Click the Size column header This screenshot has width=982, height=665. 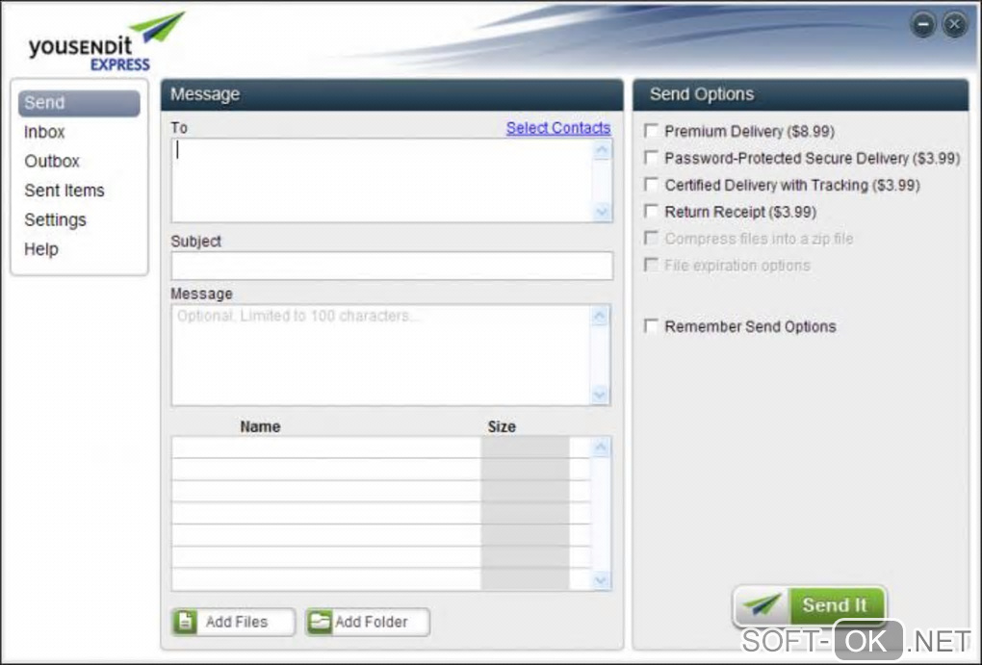tap(502, 427)
